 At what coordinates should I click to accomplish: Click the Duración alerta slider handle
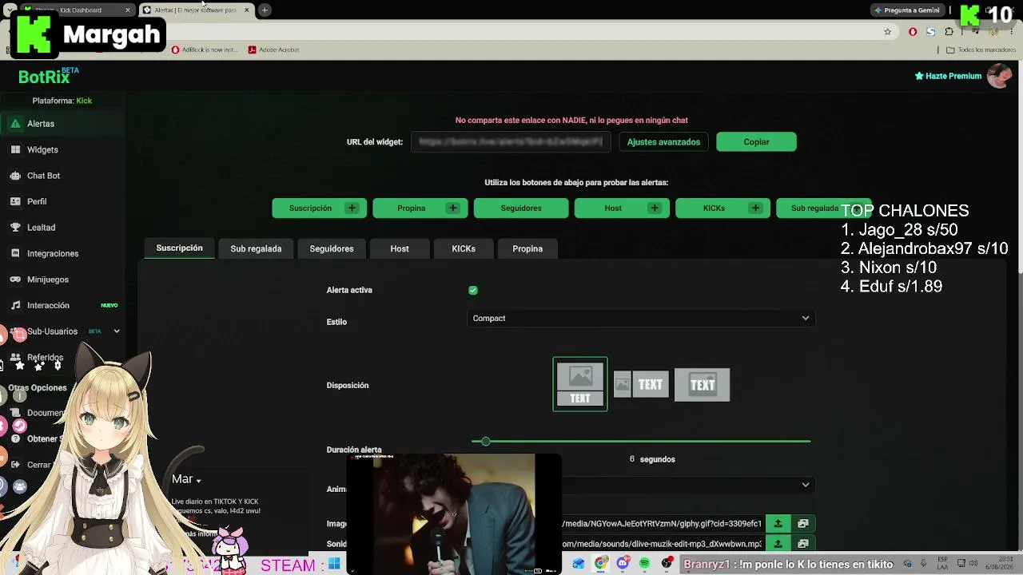[485, 441]
